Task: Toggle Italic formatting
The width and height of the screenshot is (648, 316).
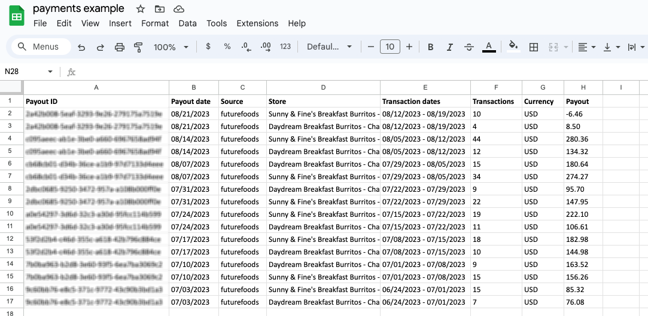Action: 450,47
